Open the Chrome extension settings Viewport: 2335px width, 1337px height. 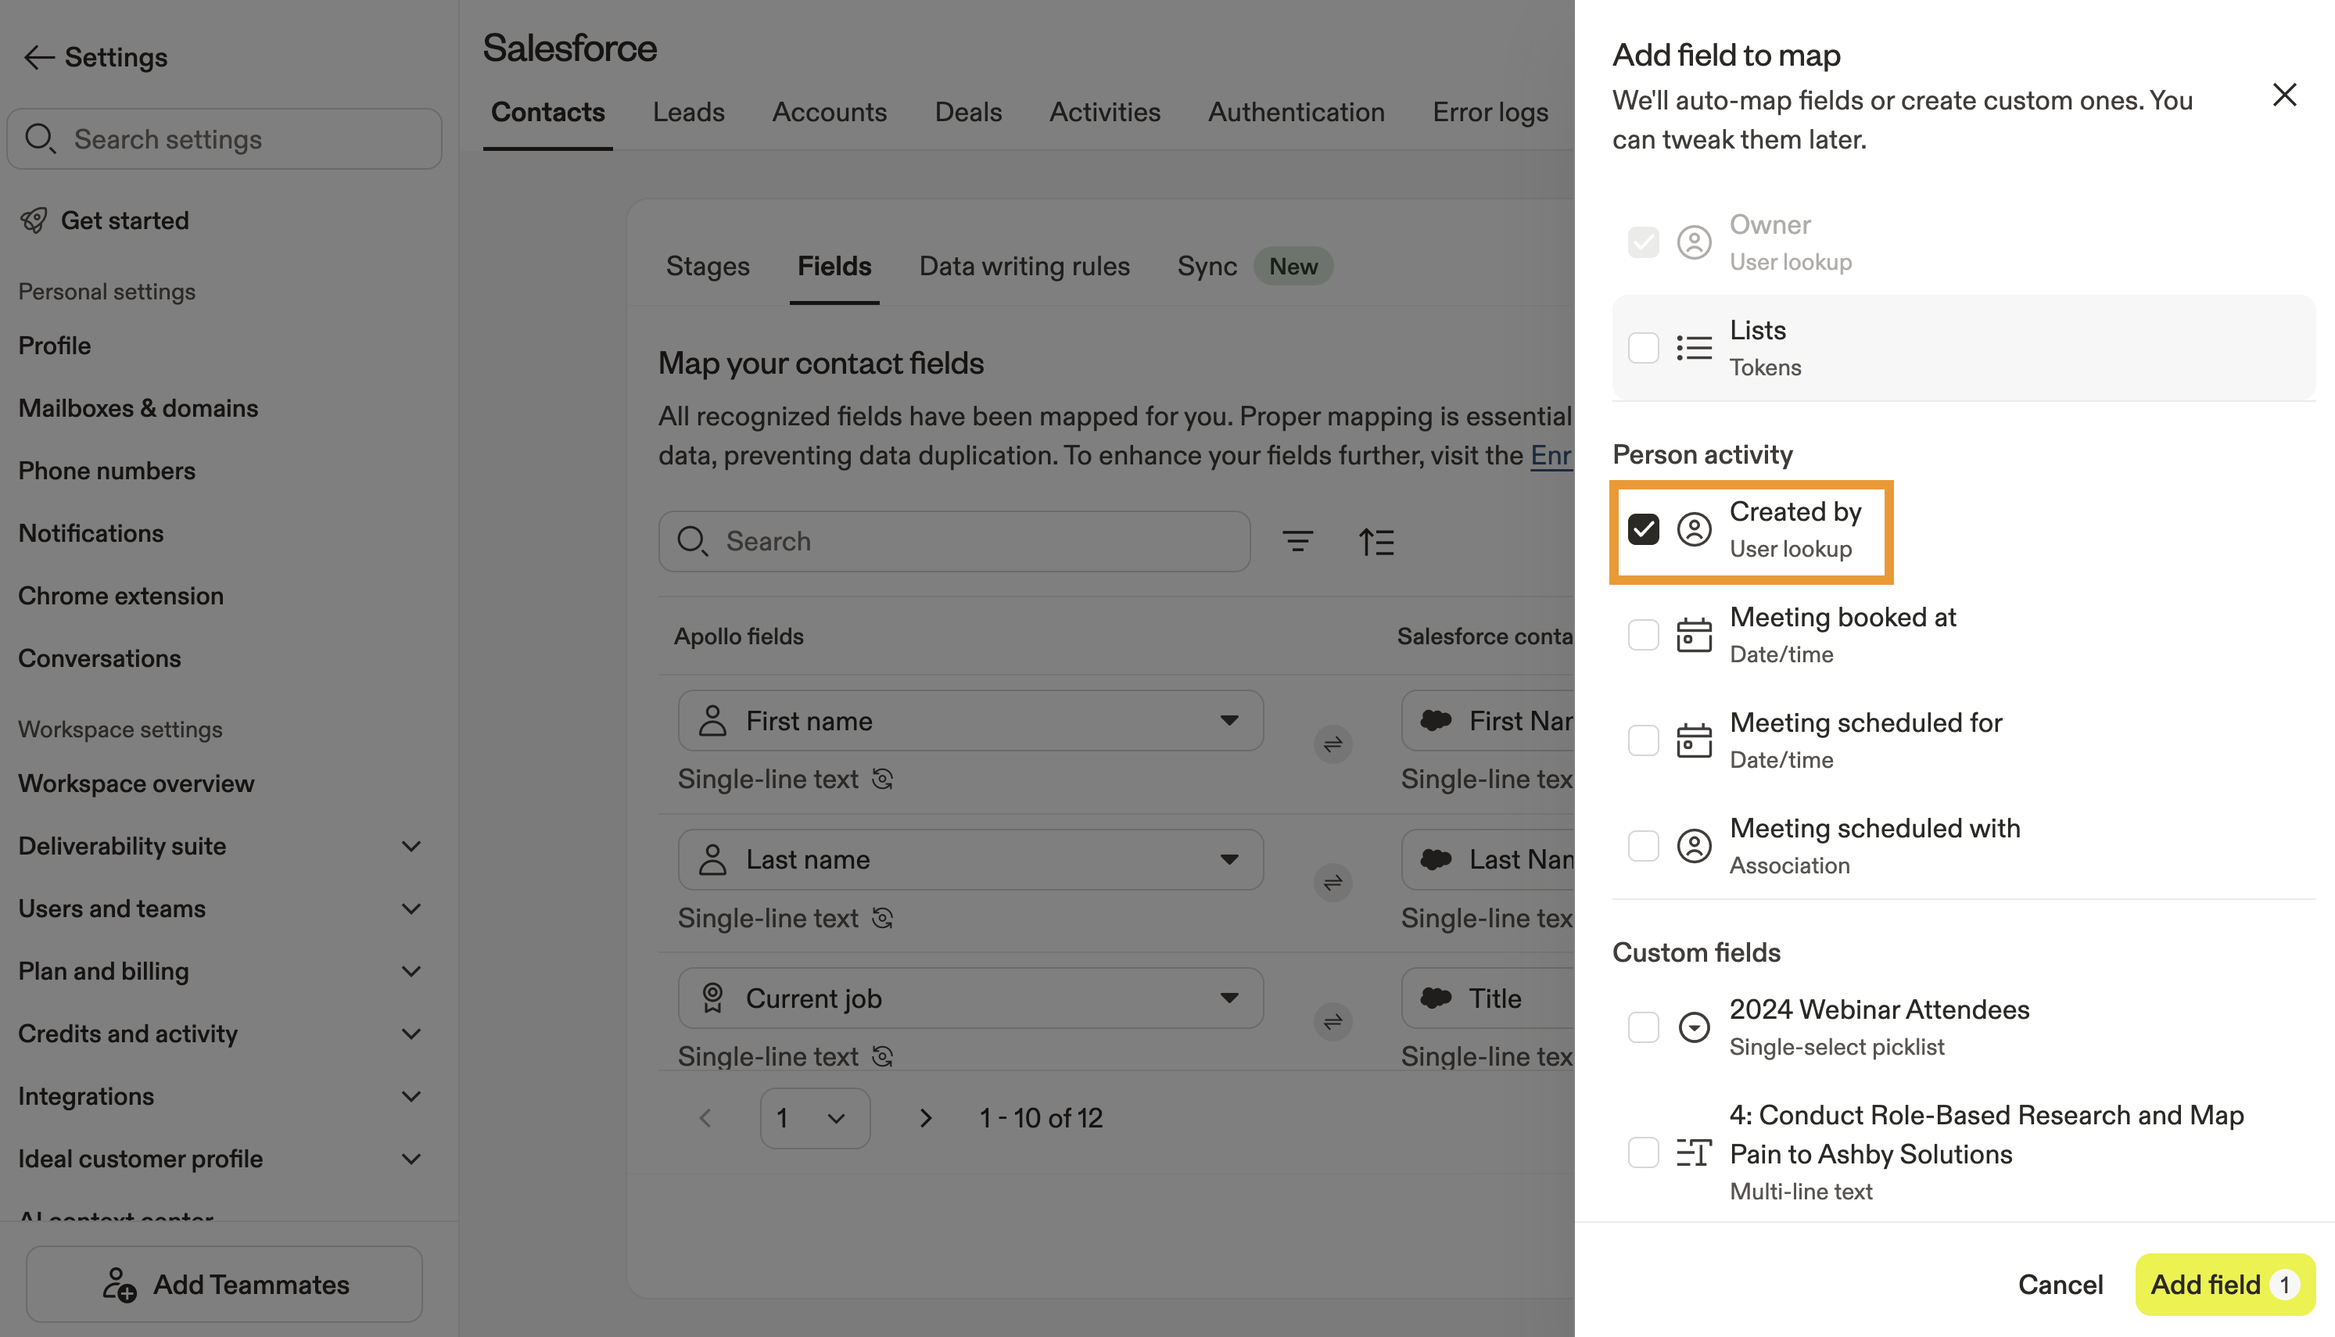coord(120,595)
